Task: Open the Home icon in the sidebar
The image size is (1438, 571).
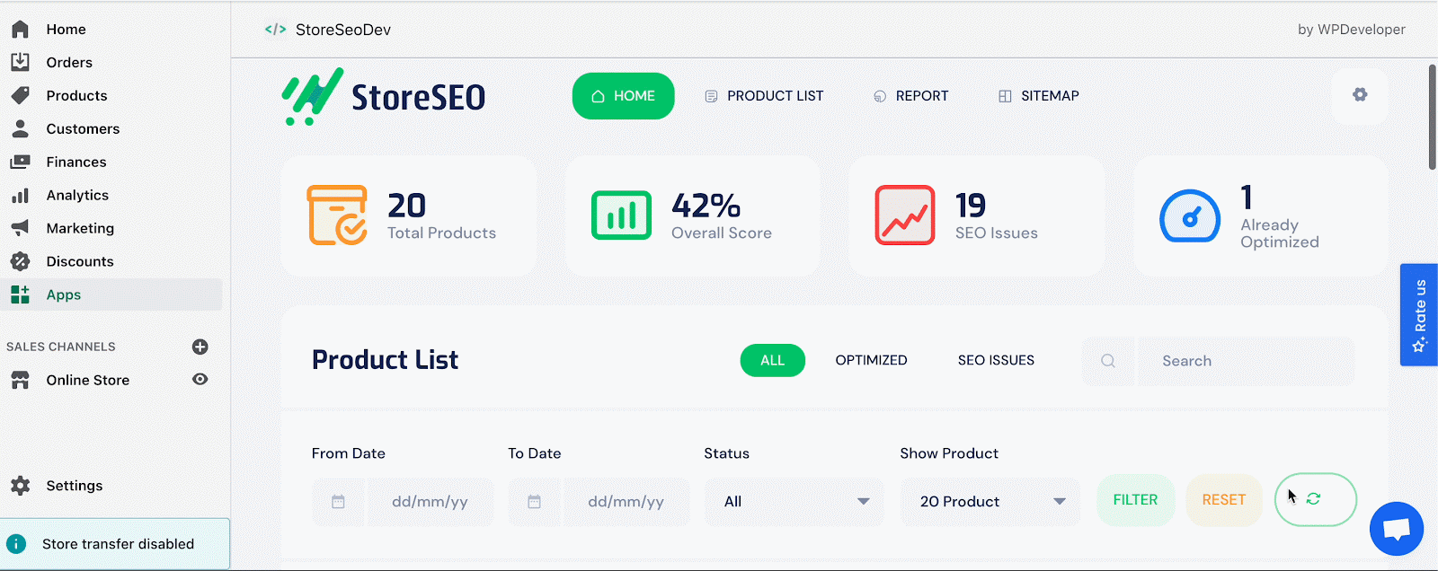Action: coord(20,30)
